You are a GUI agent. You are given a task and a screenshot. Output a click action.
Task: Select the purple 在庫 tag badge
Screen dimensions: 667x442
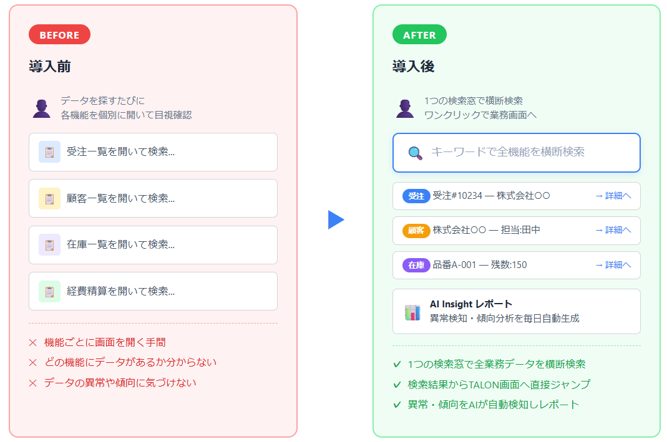416,265
